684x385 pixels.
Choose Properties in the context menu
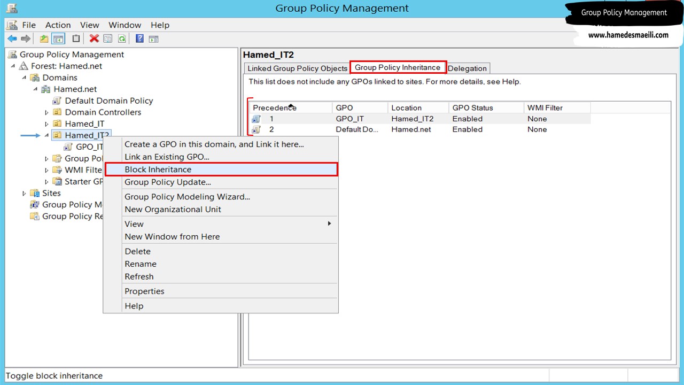coord(221,291)
